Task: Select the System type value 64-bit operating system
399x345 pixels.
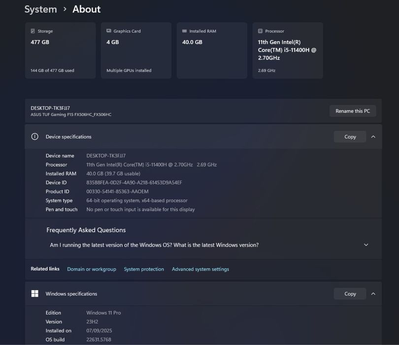Action: click(137, 201)
